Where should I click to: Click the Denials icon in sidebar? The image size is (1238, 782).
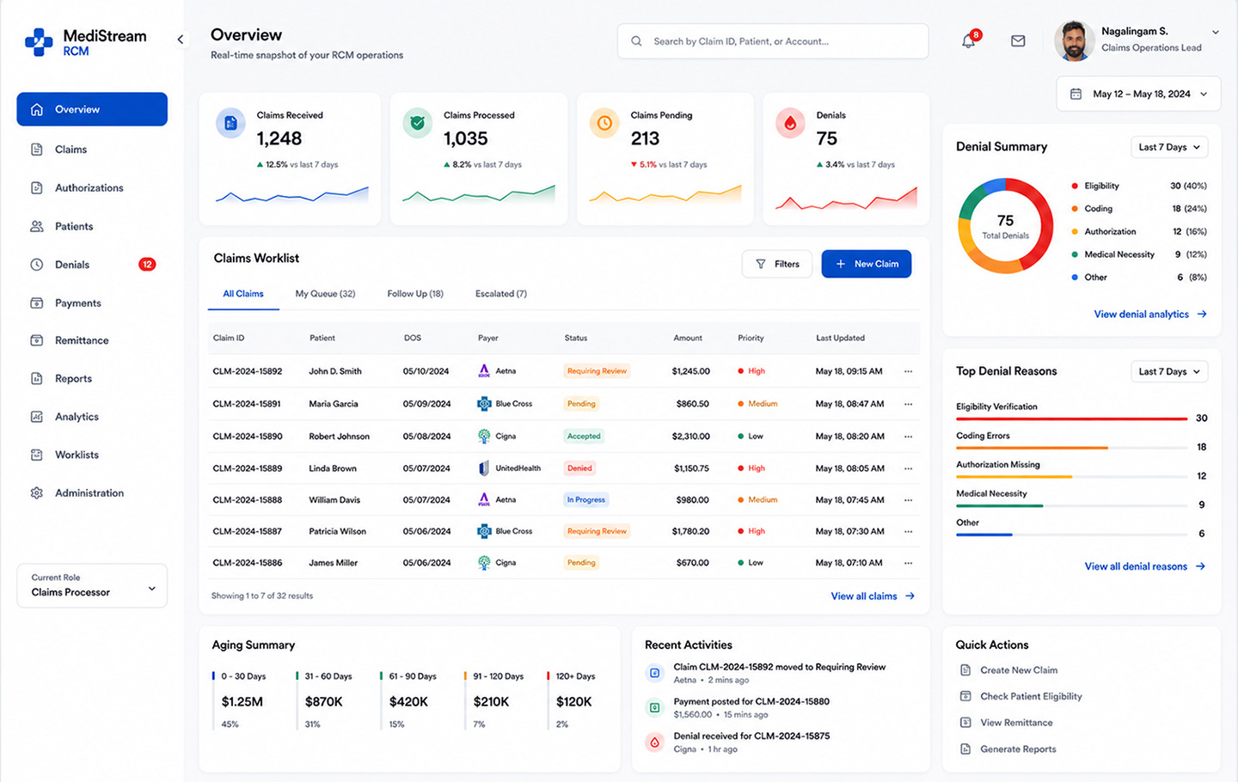pyautogui.click(x=37, y=265)
